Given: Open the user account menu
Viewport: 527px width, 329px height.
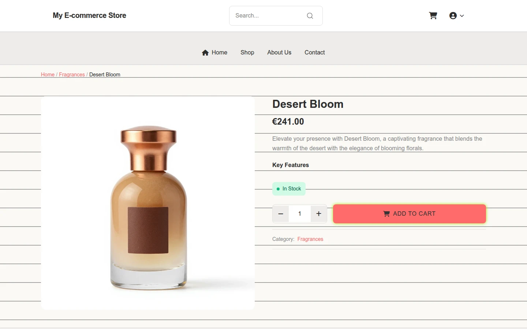Looking at the screenshot, I should (x=456, y=16).
